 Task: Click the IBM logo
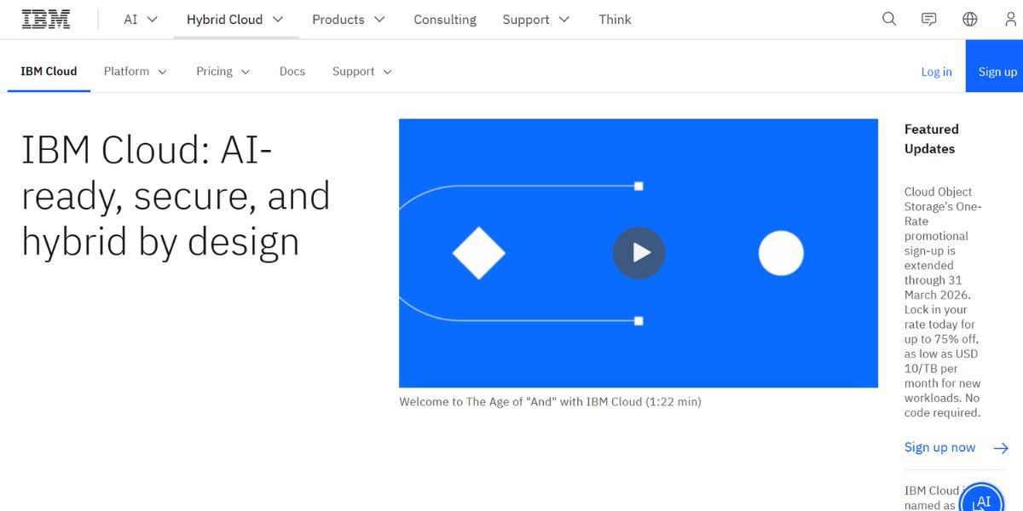46,20
